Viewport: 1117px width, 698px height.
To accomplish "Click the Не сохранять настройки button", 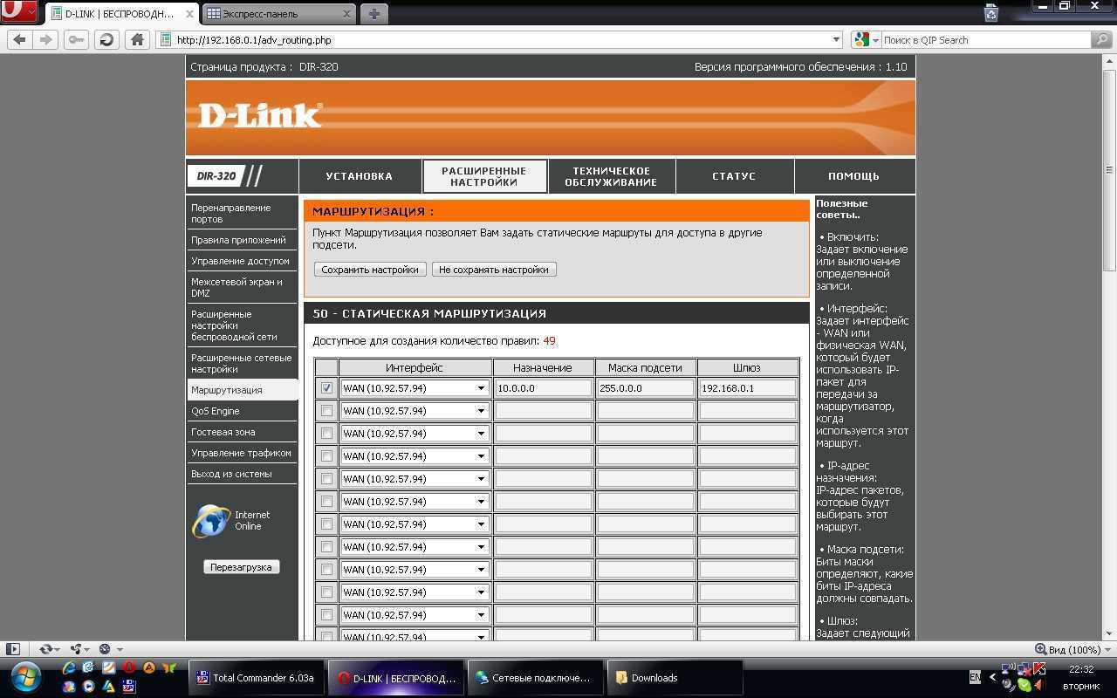I will coord(494,270).
